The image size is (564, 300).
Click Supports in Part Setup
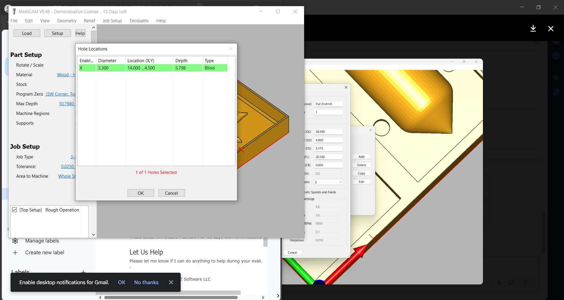(25, 123)
